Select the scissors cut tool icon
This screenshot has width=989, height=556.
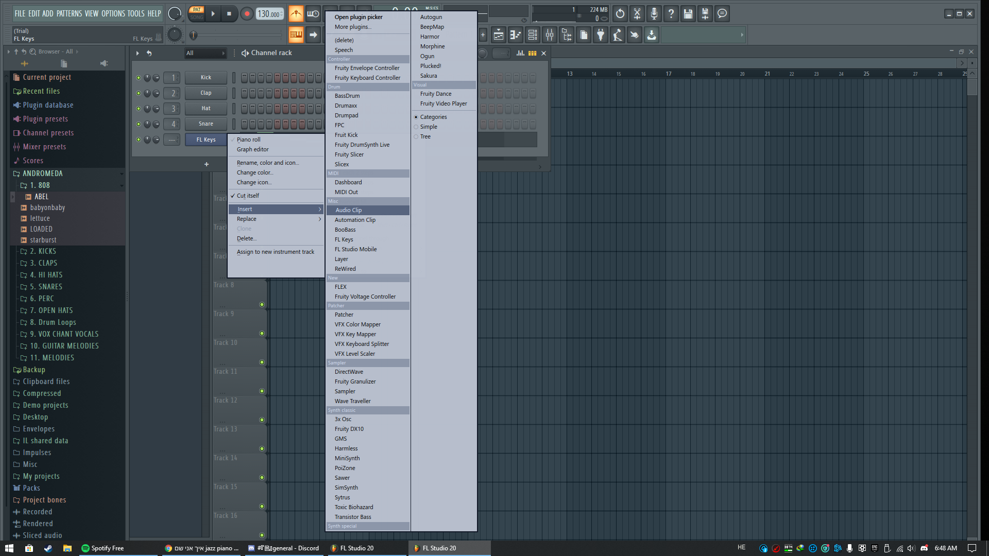[637, 14]
